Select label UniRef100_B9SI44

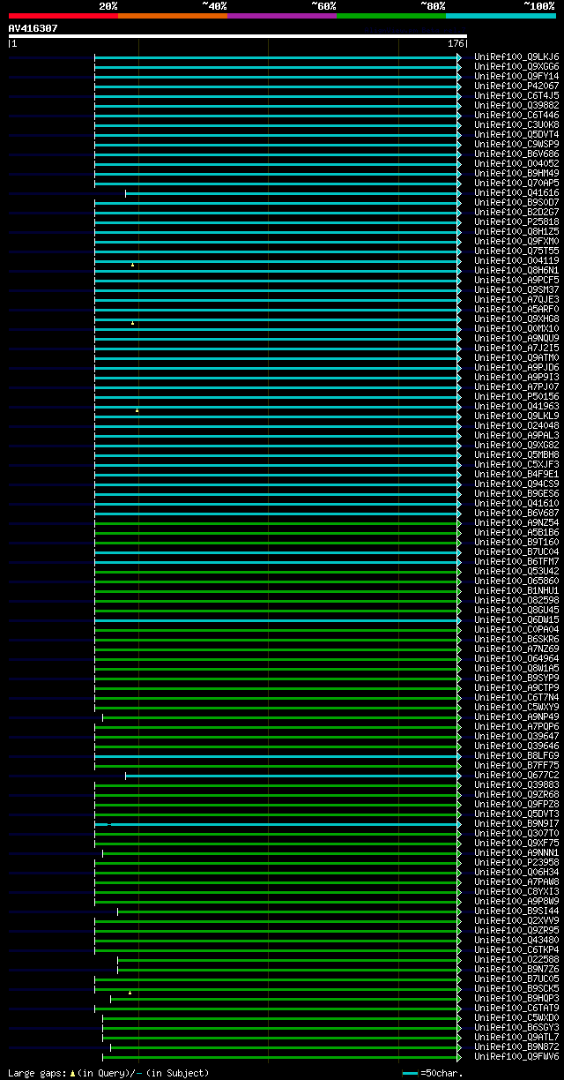tap(516, 911)
